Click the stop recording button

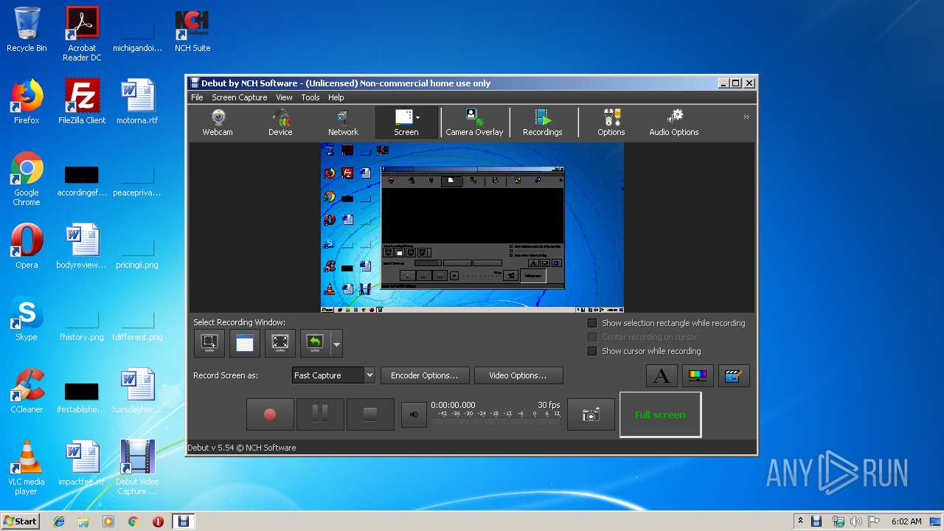tap(370, 414)
